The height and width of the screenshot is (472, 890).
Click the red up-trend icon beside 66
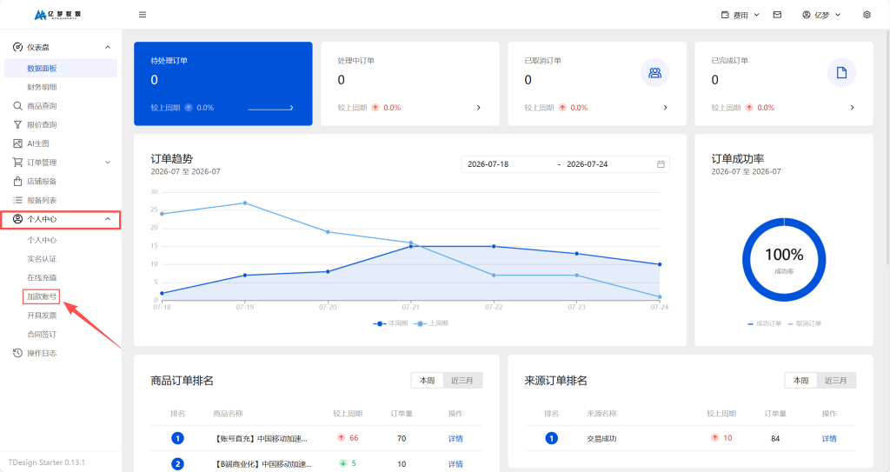(x=341, y=437)
